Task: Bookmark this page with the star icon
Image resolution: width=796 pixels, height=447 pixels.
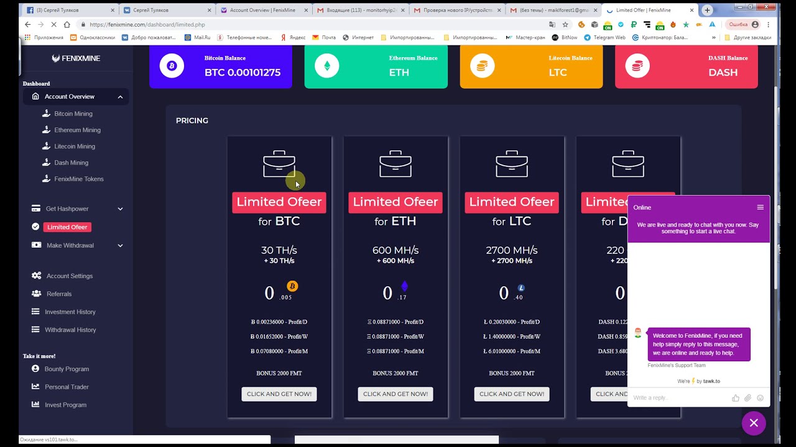Action: 565,24
